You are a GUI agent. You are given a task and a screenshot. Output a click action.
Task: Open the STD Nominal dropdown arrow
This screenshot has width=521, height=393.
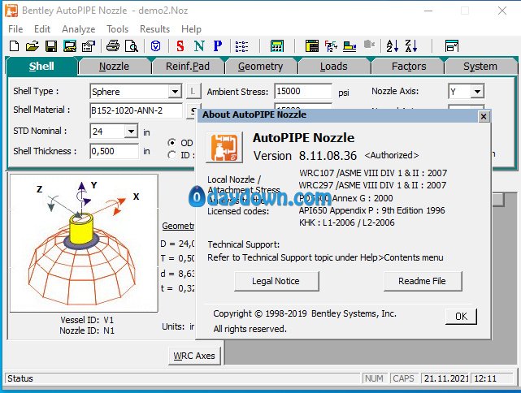[x=131, y=131]
